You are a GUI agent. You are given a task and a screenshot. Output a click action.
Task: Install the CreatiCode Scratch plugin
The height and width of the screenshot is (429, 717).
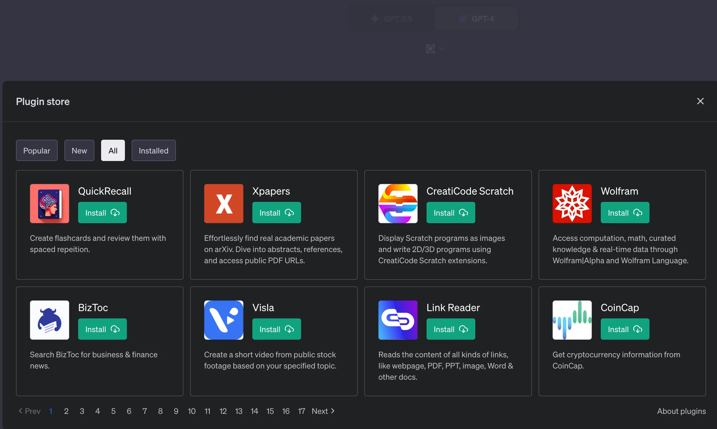point(451,213)
